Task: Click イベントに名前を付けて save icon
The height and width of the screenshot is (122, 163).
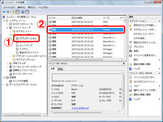Action: [x=130, y=55]
